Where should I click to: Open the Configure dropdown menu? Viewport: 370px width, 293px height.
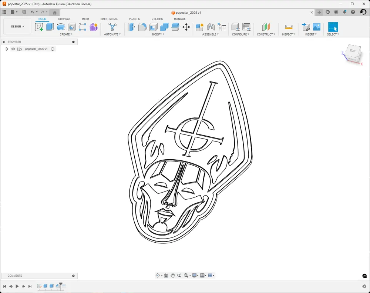tap(240, 34)
